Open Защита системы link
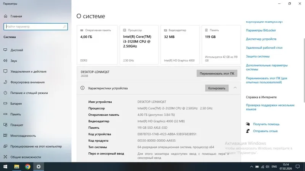 (258, 56)
